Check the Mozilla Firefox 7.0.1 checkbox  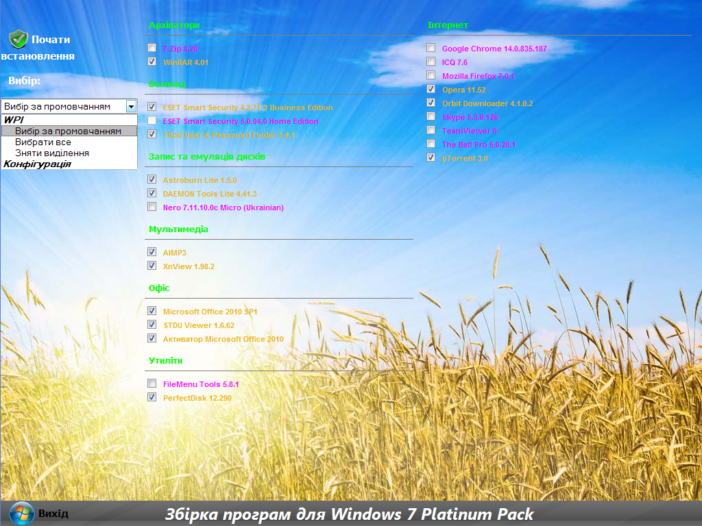coord(431,75)
